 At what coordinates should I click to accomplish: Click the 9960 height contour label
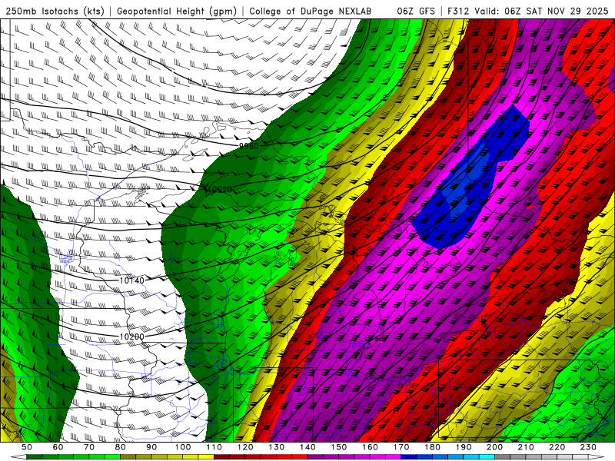(249, 146)
